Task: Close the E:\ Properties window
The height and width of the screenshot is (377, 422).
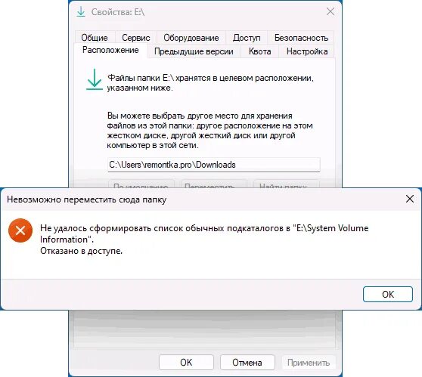Action: (x=330, y=11)
